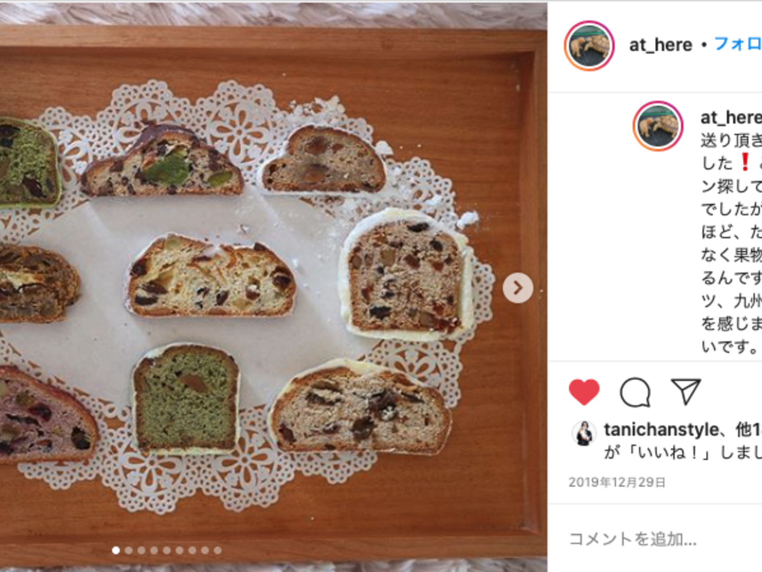Open tanichanstyle profile from likes
The height and width of the screenshot is (572, 762).
pyautogui.click(x=661, y=430)
